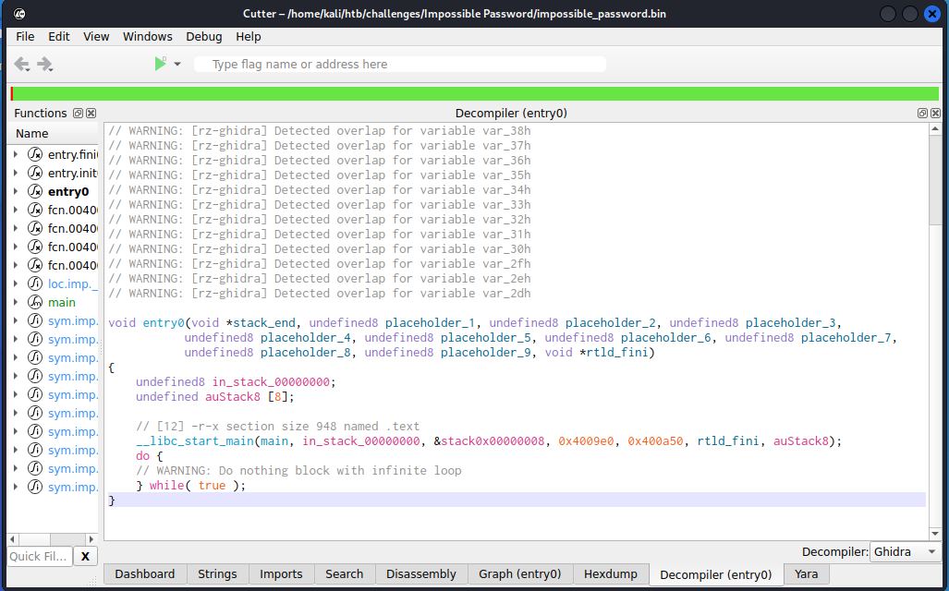Click the 0x400a50 address in code

tap(655, 441)
